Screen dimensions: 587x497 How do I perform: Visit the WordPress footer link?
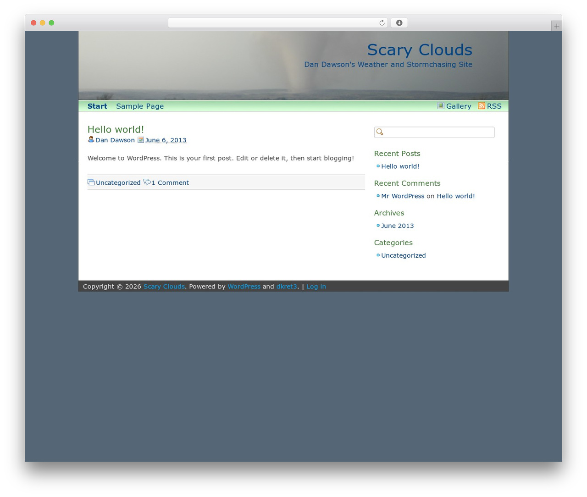244,287
